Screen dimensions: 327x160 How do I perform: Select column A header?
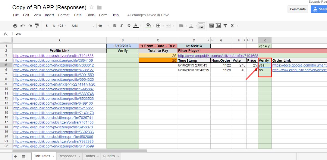coord(59,40)
